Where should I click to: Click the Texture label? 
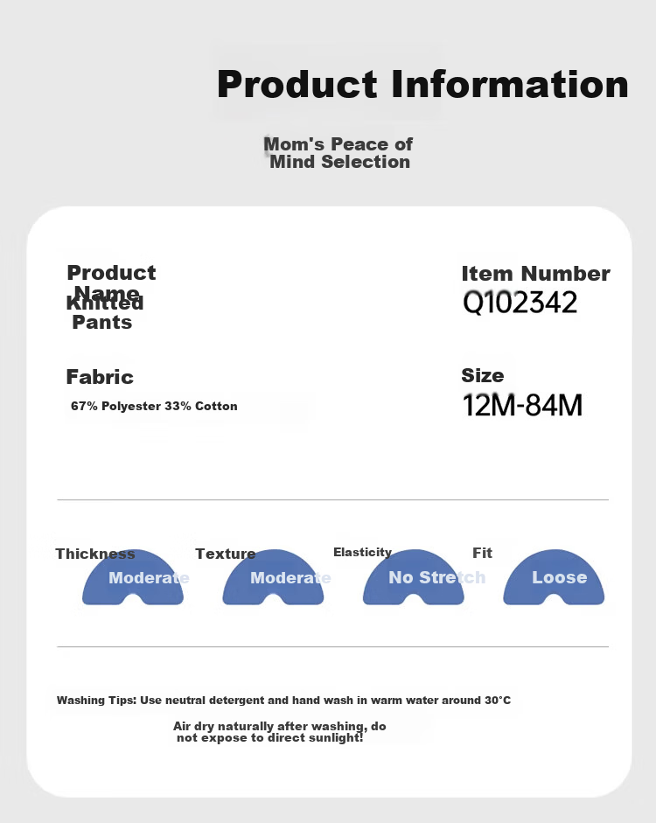click(x=225, y=554)
